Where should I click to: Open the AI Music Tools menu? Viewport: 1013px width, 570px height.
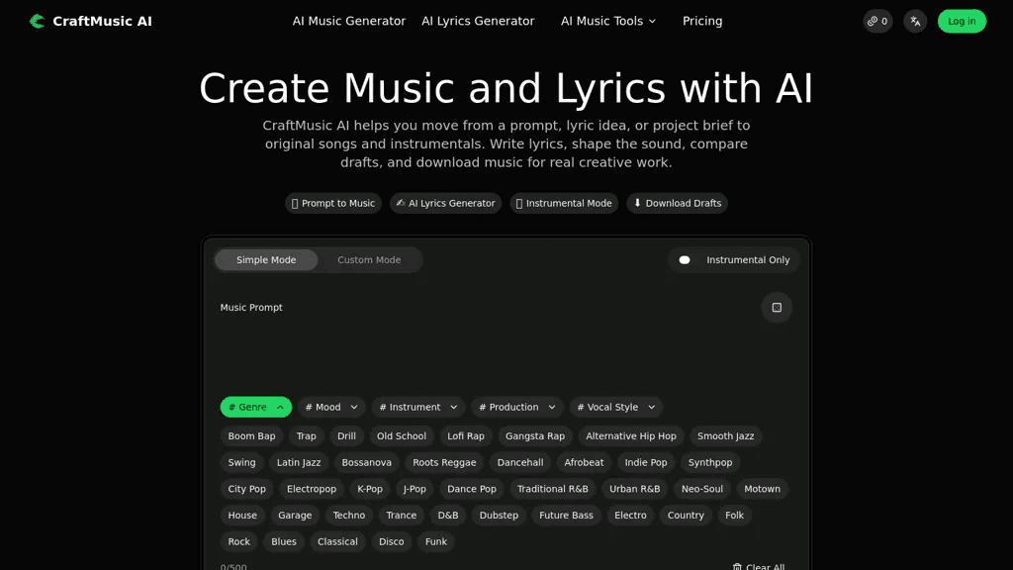[x=608, y=22]
